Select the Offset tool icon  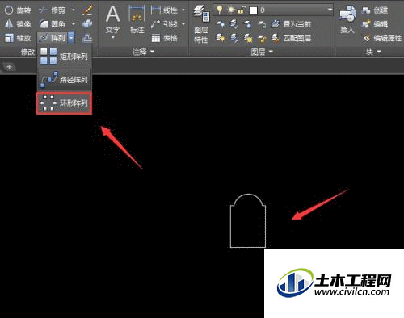tap(87, 38)
